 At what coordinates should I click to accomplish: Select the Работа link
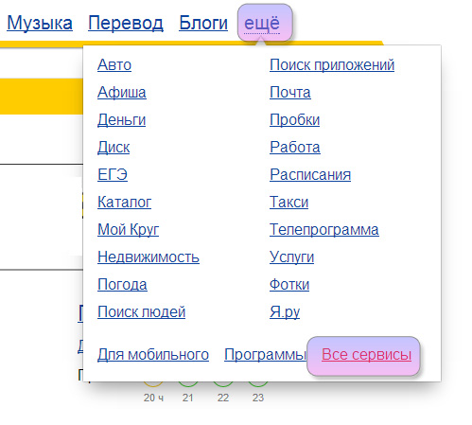click(x=295, y=148)
